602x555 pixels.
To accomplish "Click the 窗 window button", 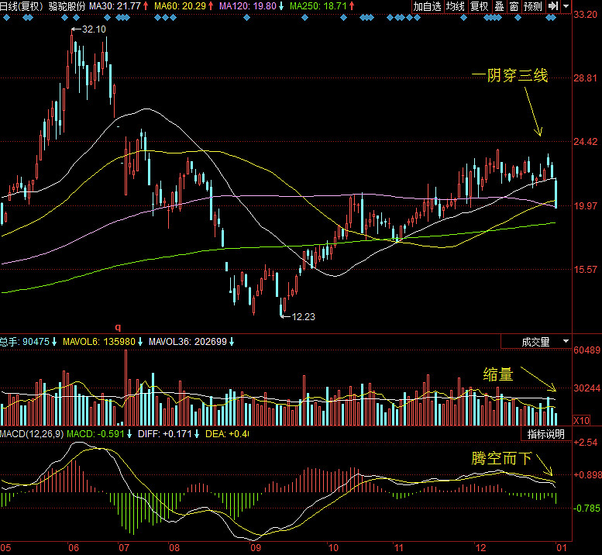I will point(514,6).
